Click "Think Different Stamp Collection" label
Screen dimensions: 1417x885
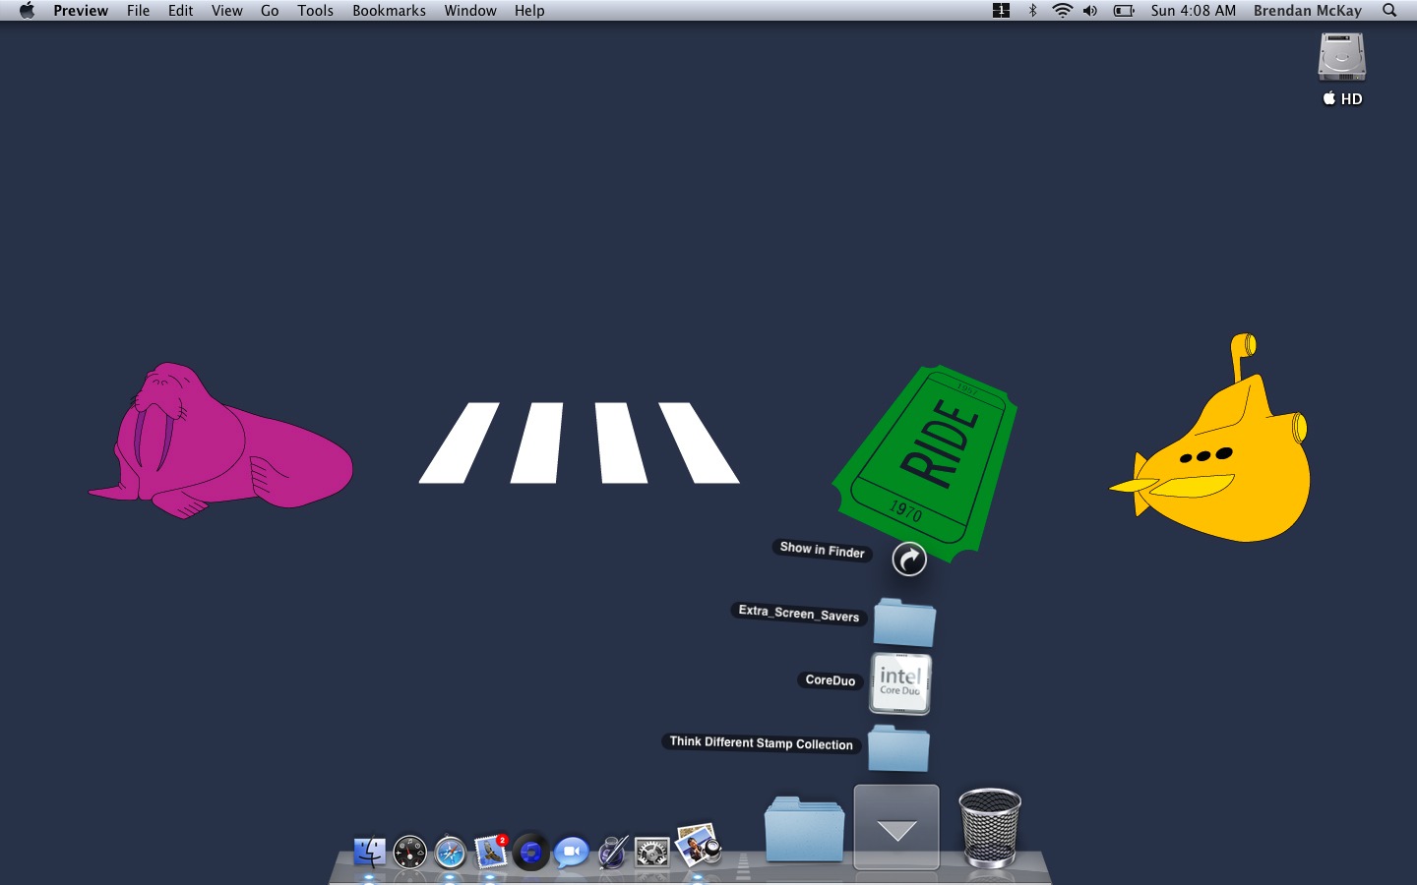(x=762, y=742)
